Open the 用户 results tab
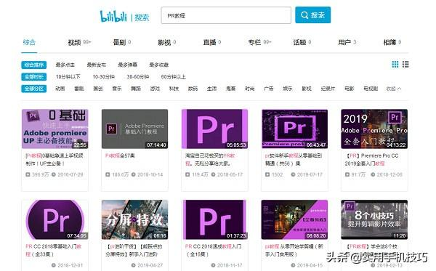The image size is (436, 271). pos(347,42)
